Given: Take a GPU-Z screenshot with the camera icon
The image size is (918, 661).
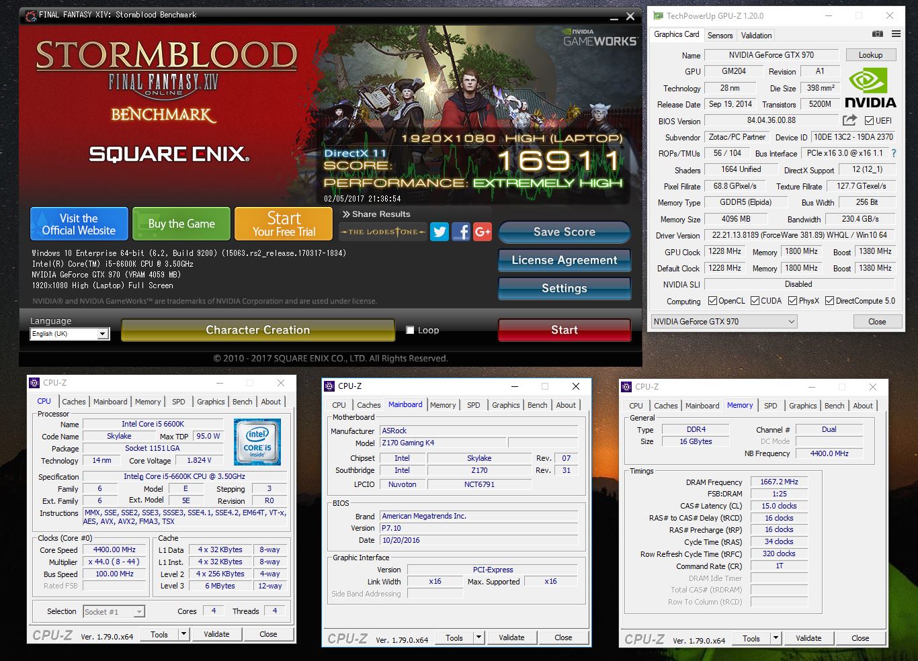Looking at the screenshot, I should (x=877, y=34).
